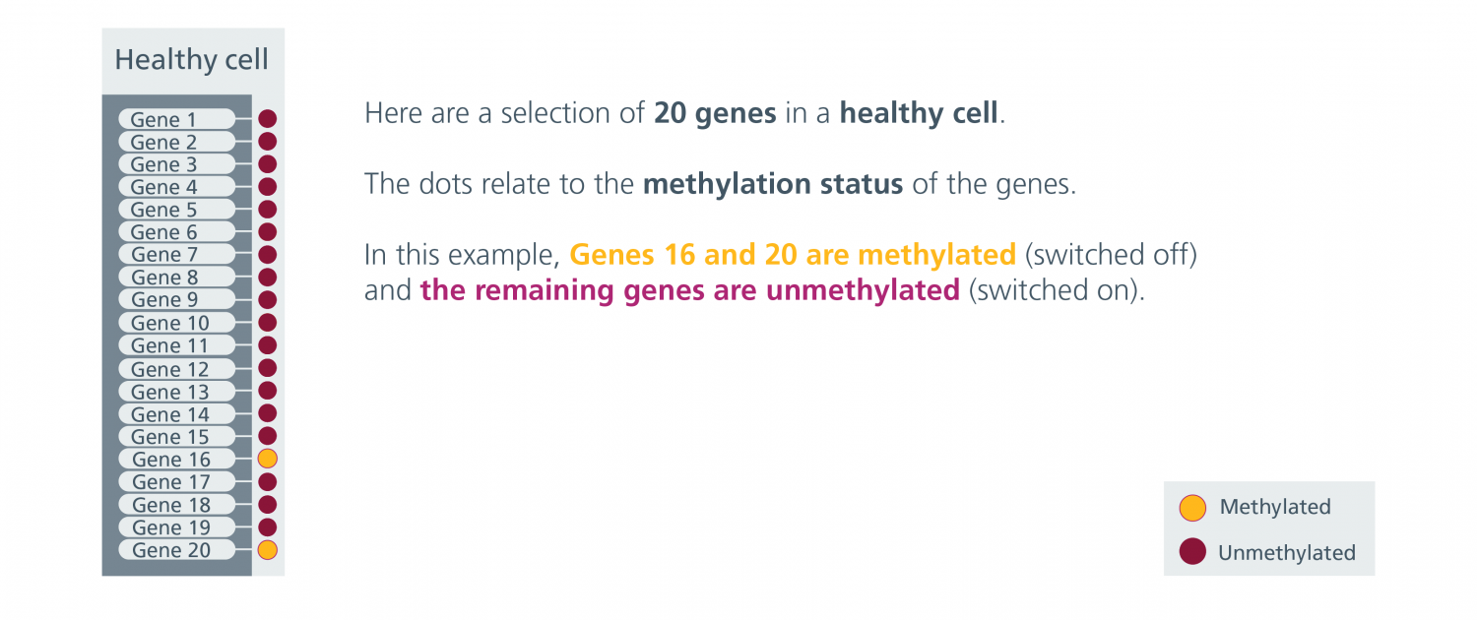
Task: Click the dark red dot next to Gene 5
Action: [x=267, y=210]
